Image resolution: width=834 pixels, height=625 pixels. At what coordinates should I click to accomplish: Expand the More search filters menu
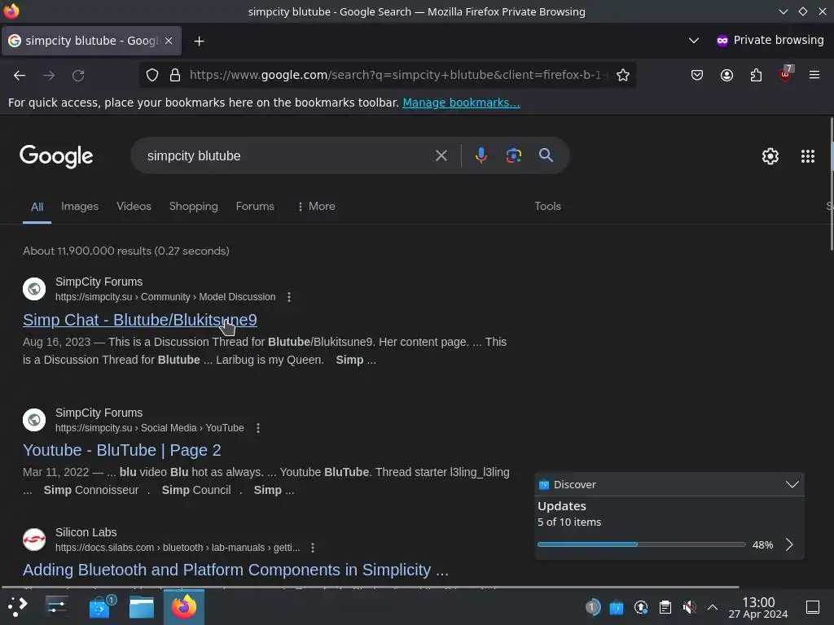pyautogui.click(x=316, y=206)
